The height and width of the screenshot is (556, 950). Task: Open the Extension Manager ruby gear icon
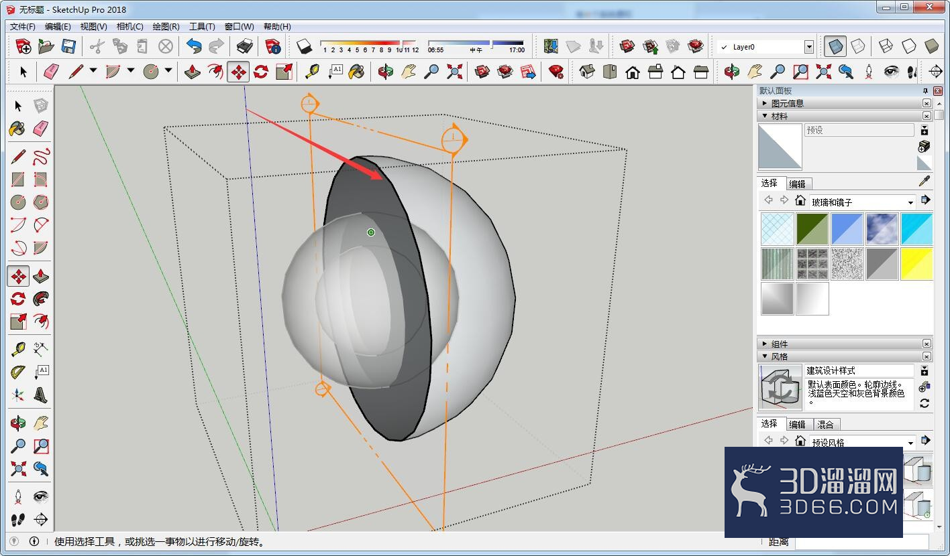(x=556, y=72)
